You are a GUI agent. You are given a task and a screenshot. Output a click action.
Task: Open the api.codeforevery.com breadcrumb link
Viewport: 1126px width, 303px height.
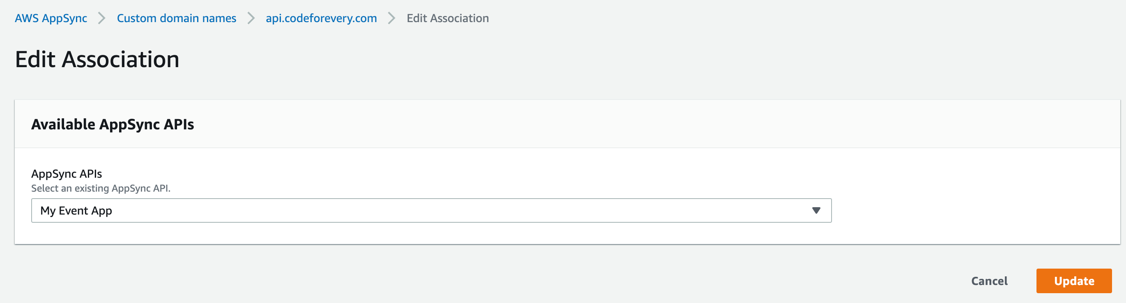pyautogui.click(x=321, y=18)
